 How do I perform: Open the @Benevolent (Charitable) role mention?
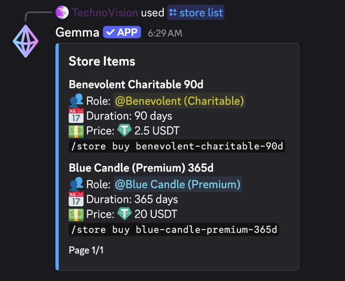click(179, 101)
